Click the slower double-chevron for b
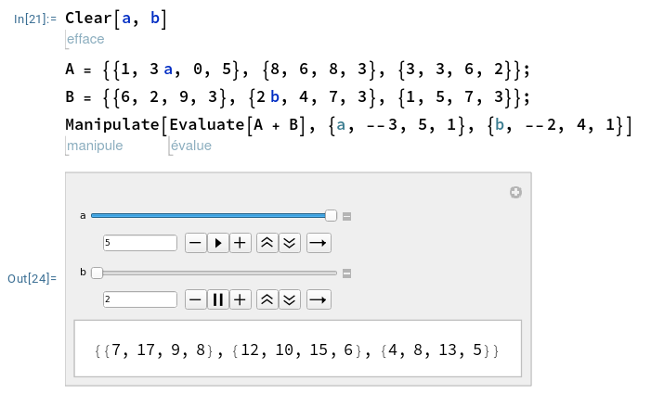This screenshot has width=651, height=394. pyautogui.click(x=290, y=299)
